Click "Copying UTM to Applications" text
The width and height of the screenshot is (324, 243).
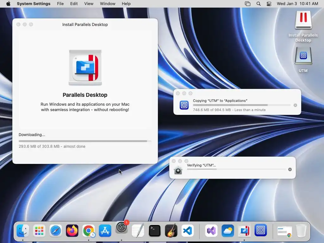tap(220, 101)
